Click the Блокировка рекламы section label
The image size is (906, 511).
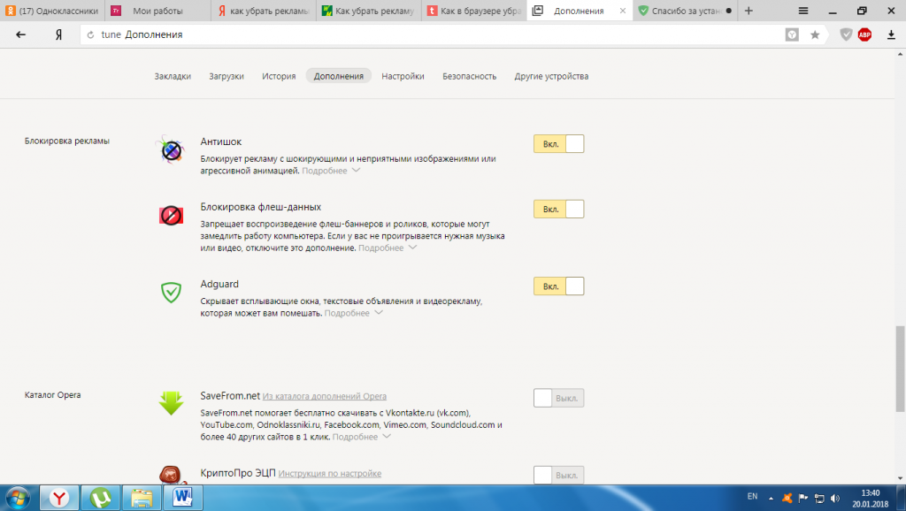[67, 141]
